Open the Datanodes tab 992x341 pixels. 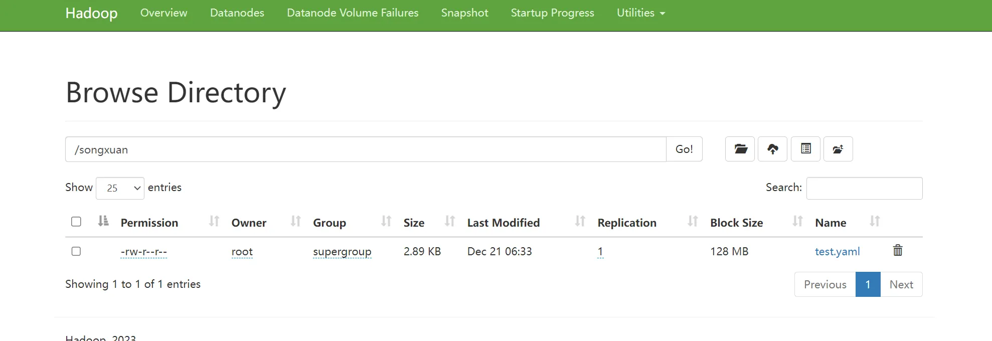(x=237, y=13)
